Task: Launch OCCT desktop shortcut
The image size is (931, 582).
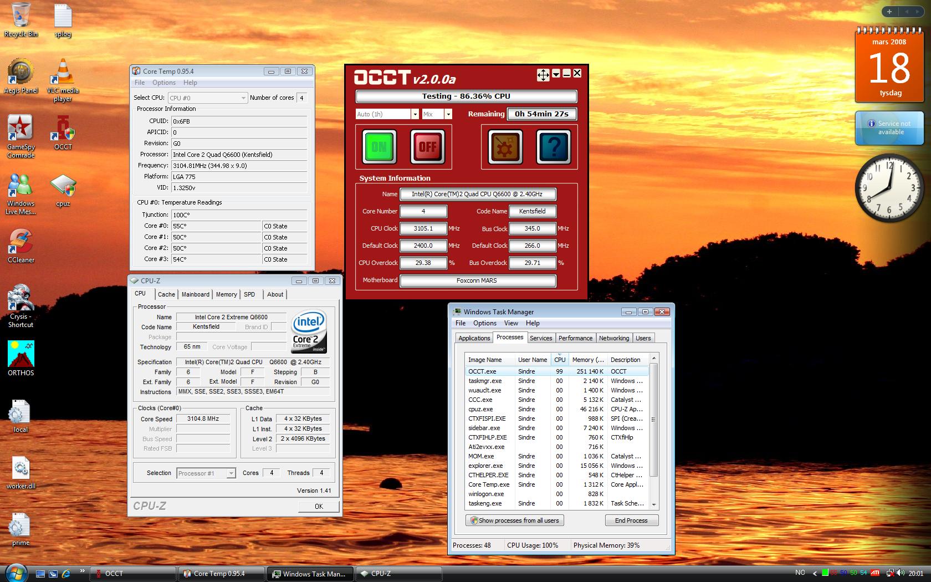Action: tap(63, 132)
